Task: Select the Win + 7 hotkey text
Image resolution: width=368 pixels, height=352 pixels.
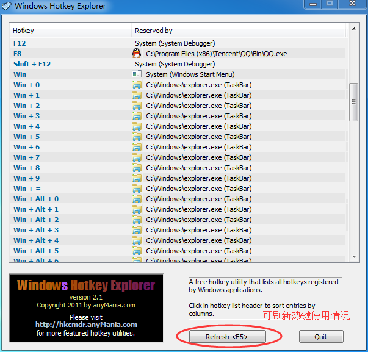Action: (x=26, y=157)
